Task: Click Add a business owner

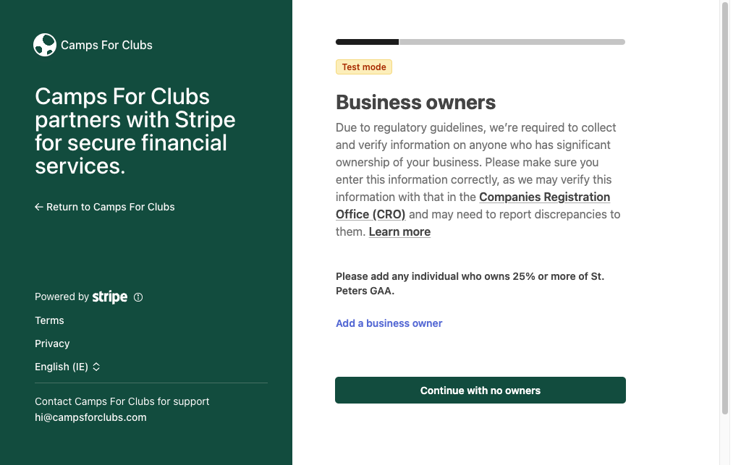Action: coord(389,323)
